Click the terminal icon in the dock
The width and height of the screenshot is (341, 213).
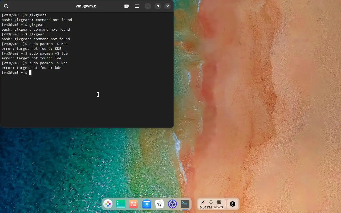(x=185, y=204)
